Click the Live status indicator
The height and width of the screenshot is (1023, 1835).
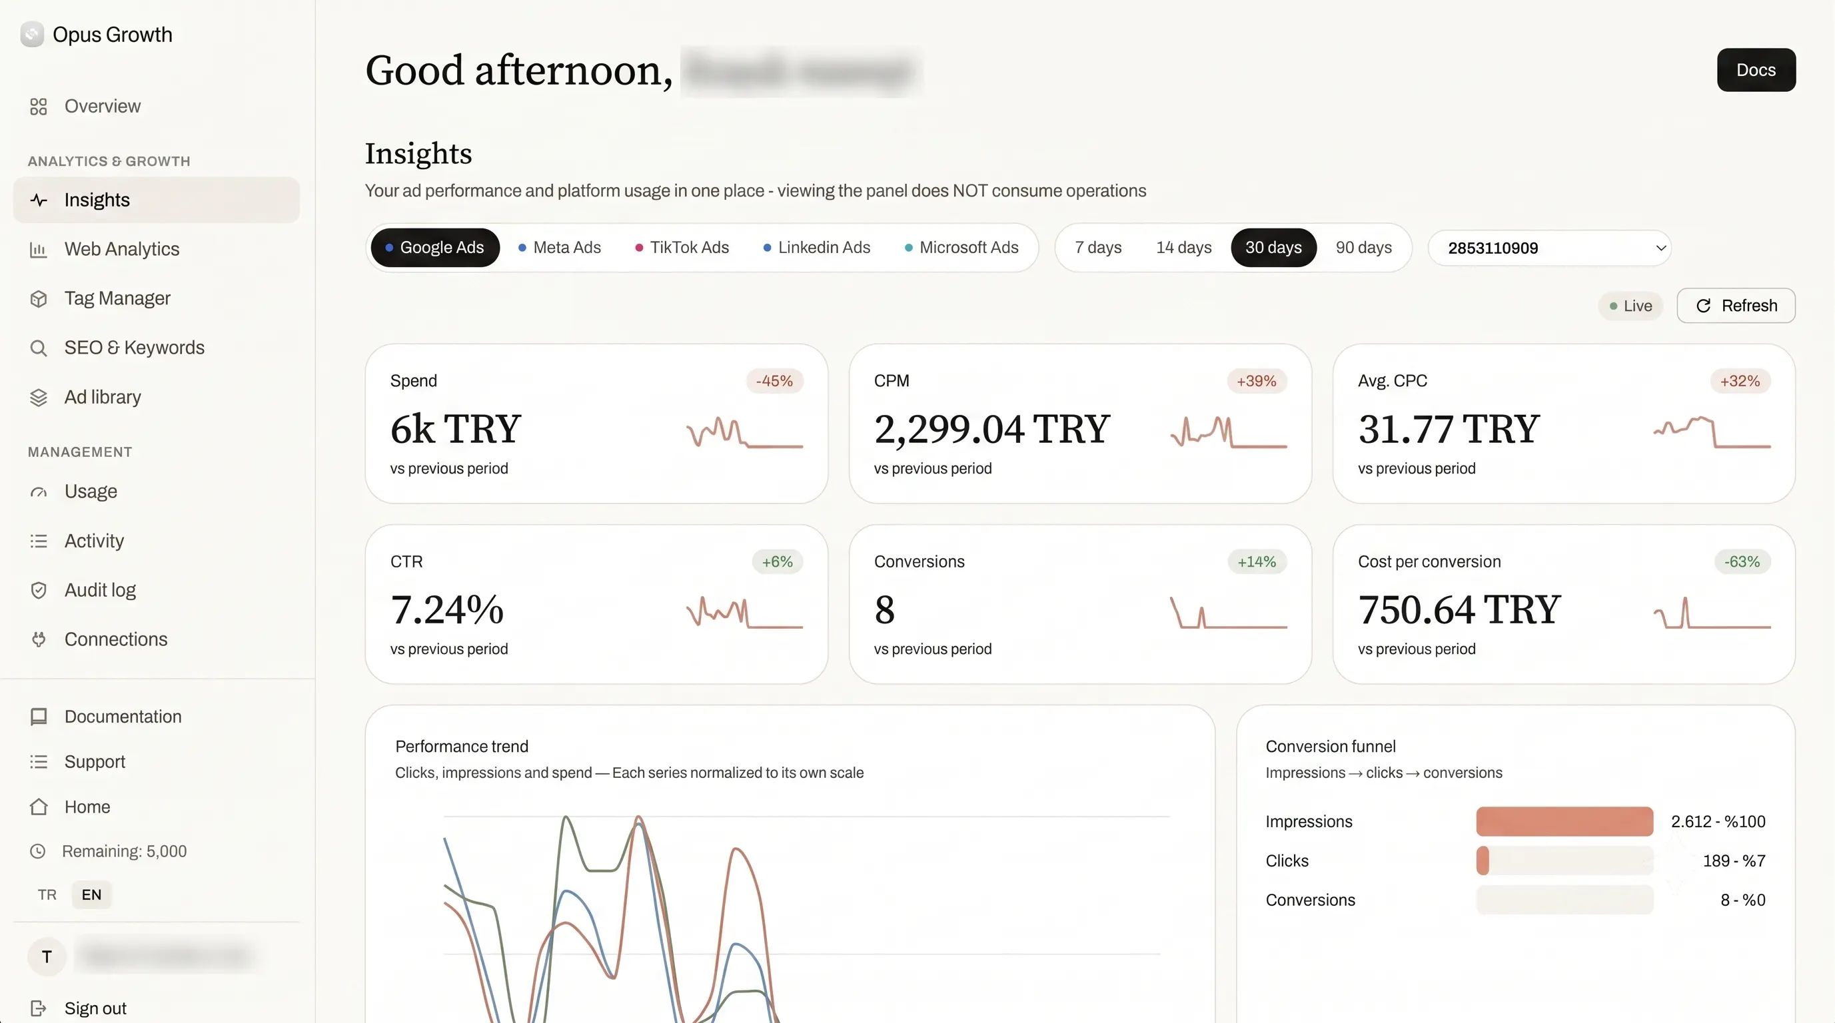tap(1630, 306)
